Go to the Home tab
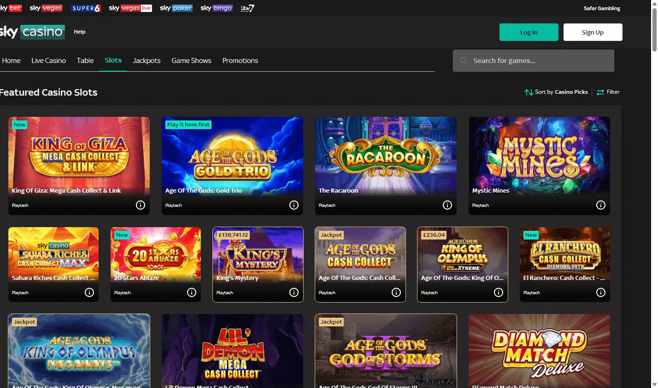This screenshot has height=388, width=658. 11,61
